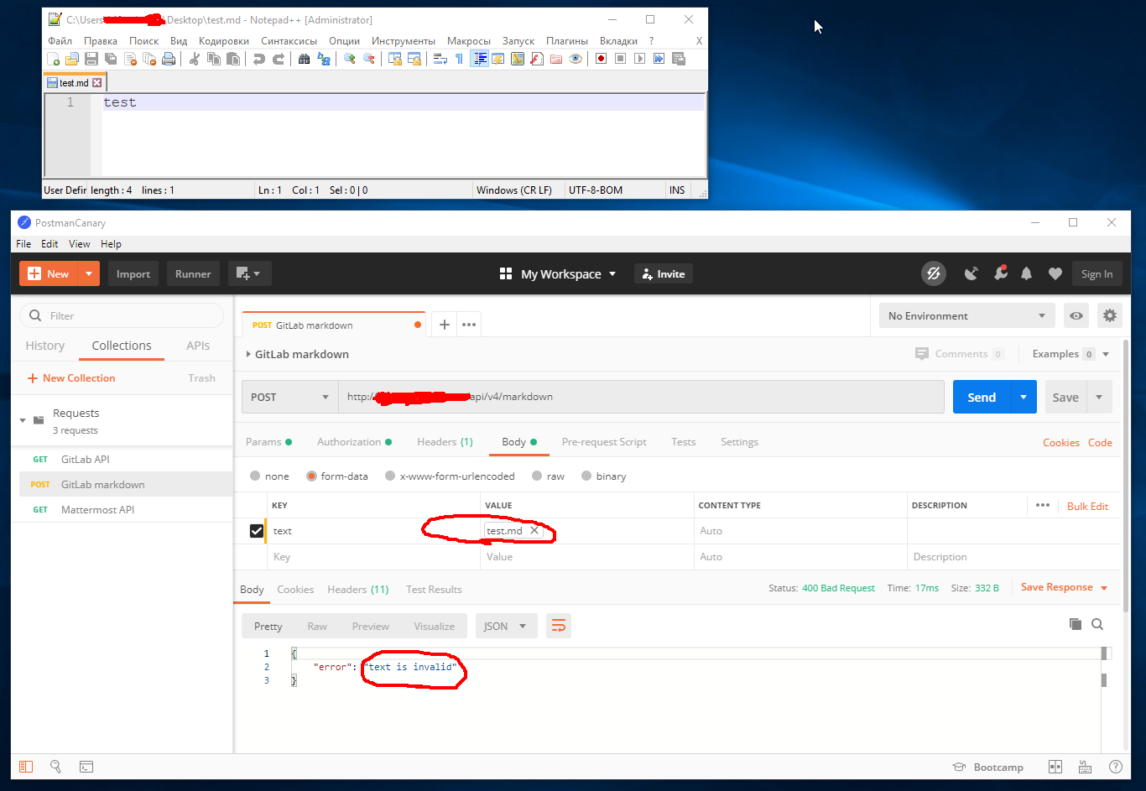Viewport: 1146px width, 791px height.
Task: Search within the response body
Action: pos(1097,624)
